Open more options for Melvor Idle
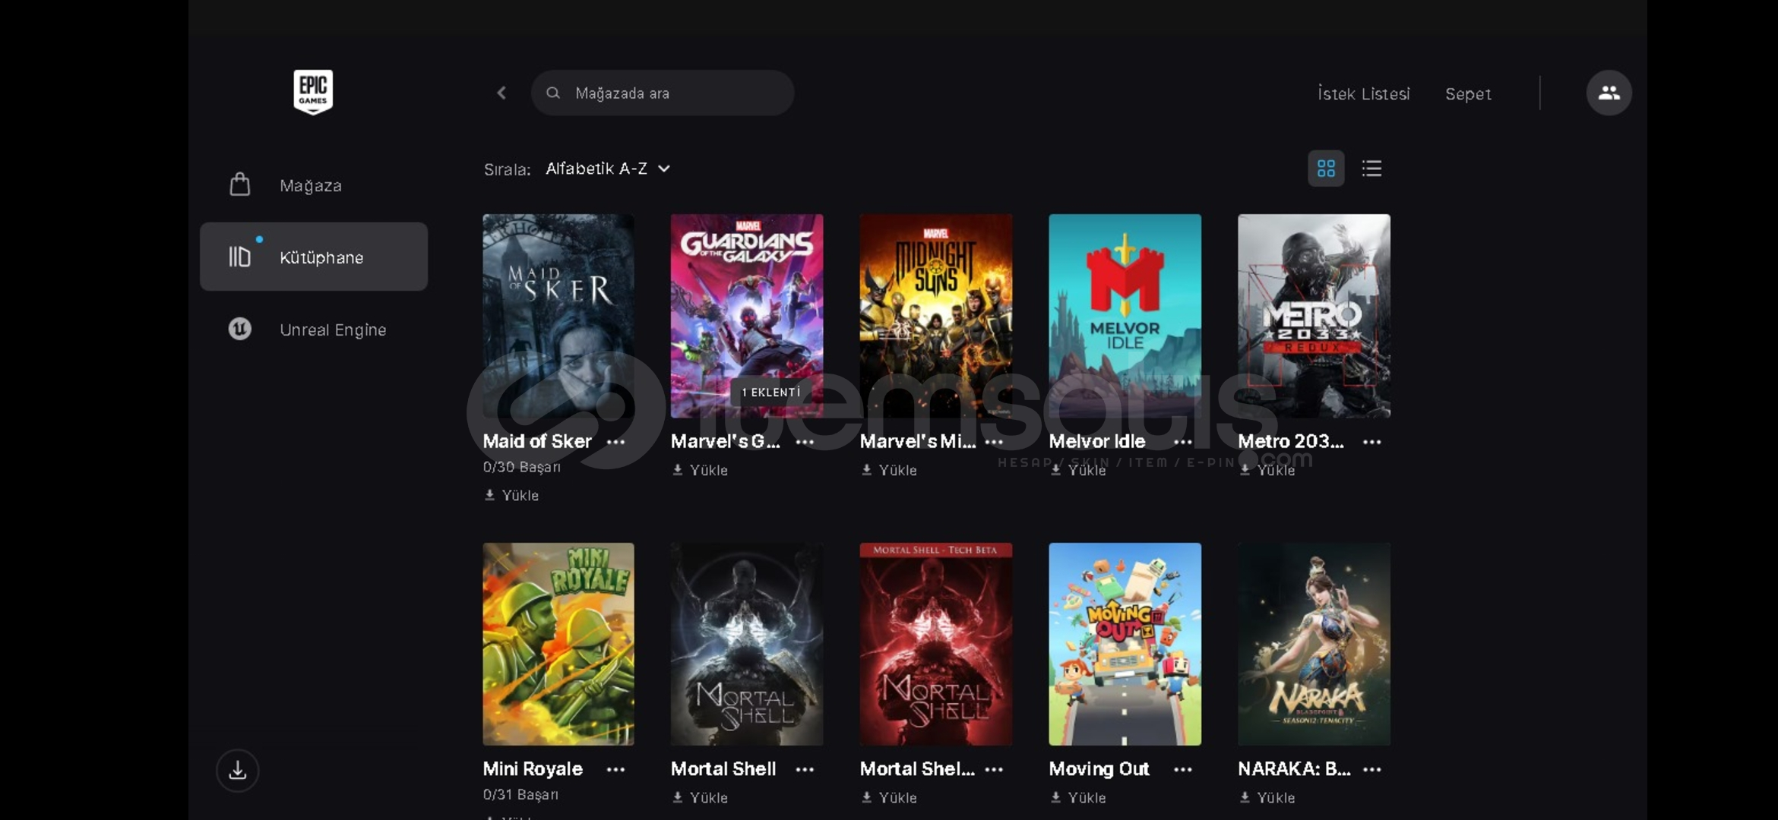This screenshot has width=1778, height=820. (1183, 442)
